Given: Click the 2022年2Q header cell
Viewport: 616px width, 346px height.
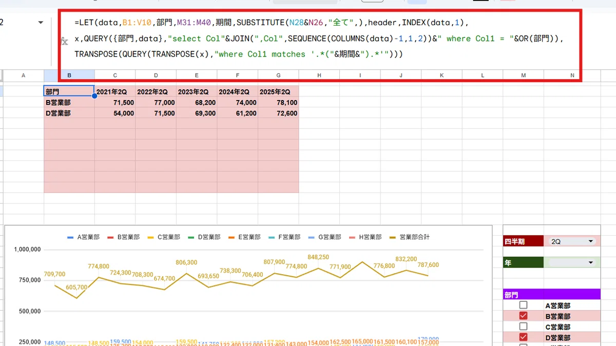Looking at the screenshot, I should 156,91.
